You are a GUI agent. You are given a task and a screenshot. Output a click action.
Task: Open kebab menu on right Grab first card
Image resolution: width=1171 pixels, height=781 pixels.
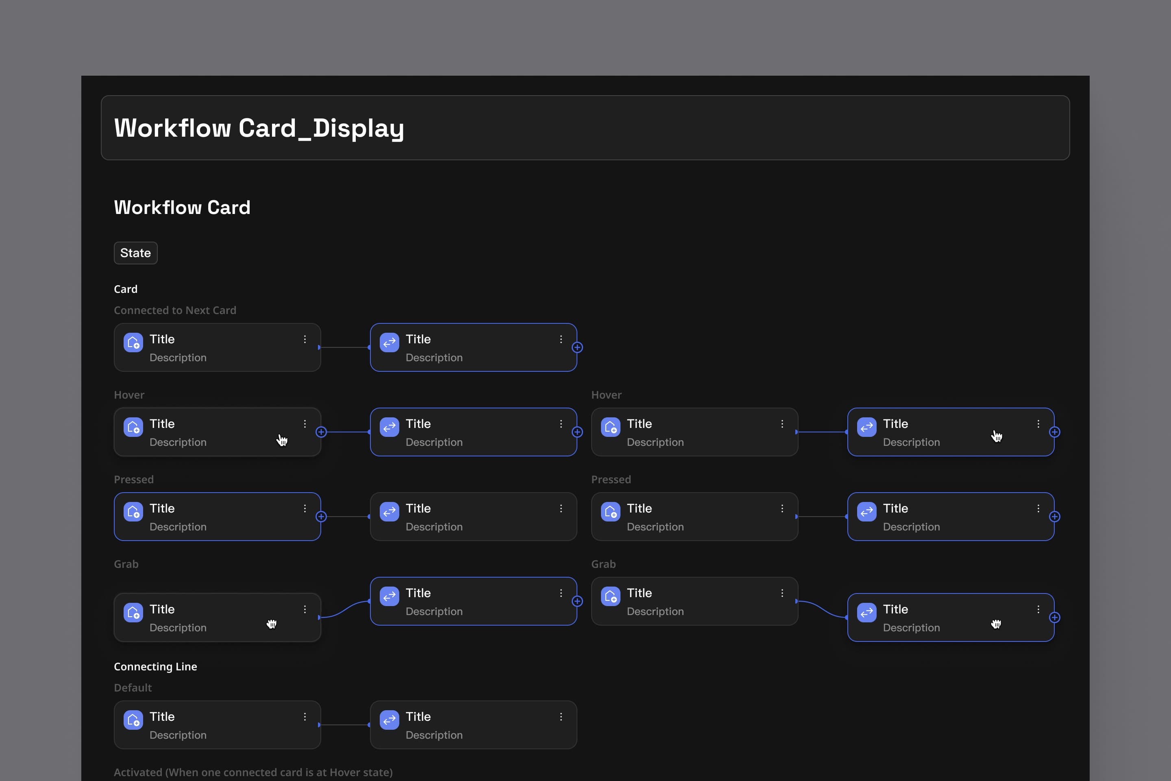click(x=782, y=593)
